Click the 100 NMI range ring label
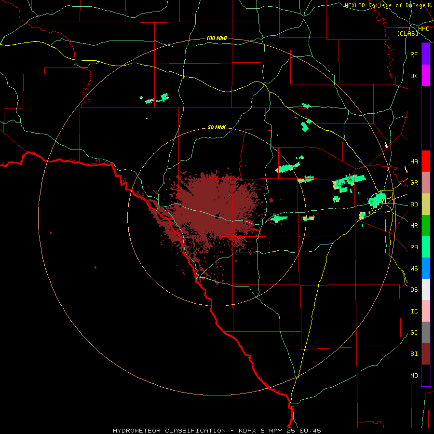 point(217,38)
